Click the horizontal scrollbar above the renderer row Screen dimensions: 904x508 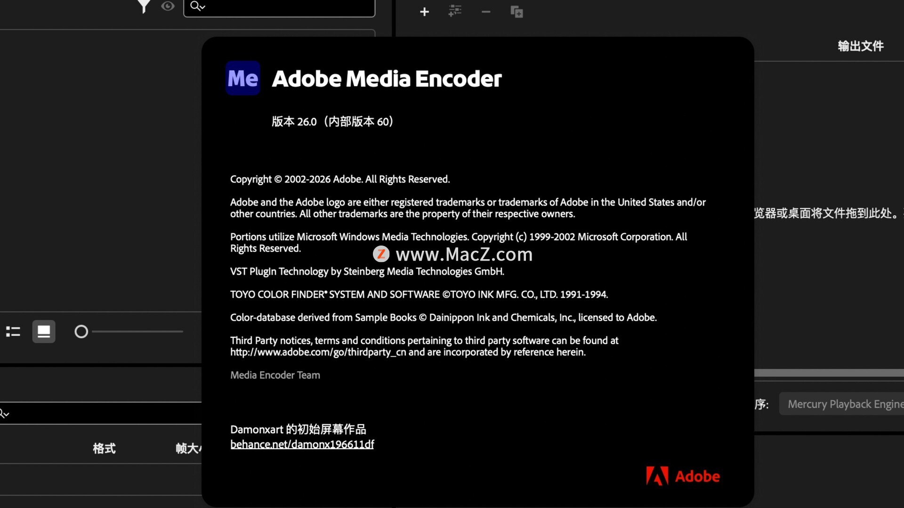tap(829, 373)
